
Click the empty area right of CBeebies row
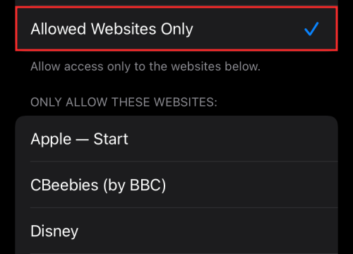(252, 185)
